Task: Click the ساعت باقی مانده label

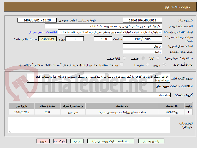Action: coord(26,39)
